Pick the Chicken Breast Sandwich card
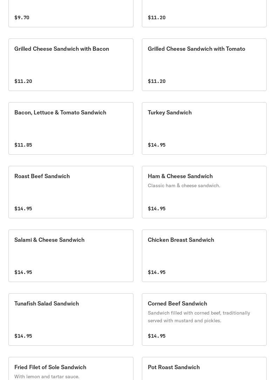Screen dimensions: 275x380 coord(204,256)
